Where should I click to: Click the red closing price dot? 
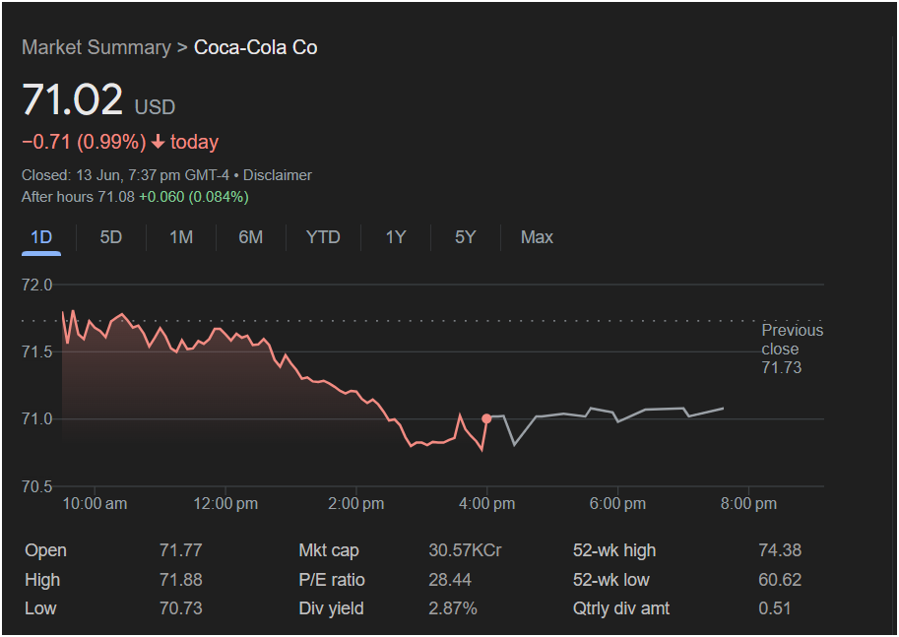pyautogui.click(x=486, y=418)
